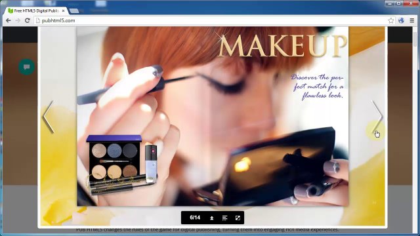
Task: Bookmark this page with the star icon
Action: pos(391,20)
